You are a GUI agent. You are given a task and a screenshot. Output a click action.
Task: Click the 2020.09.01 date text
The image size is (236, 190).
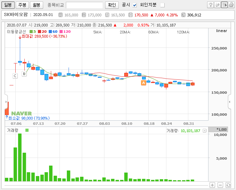43,15
